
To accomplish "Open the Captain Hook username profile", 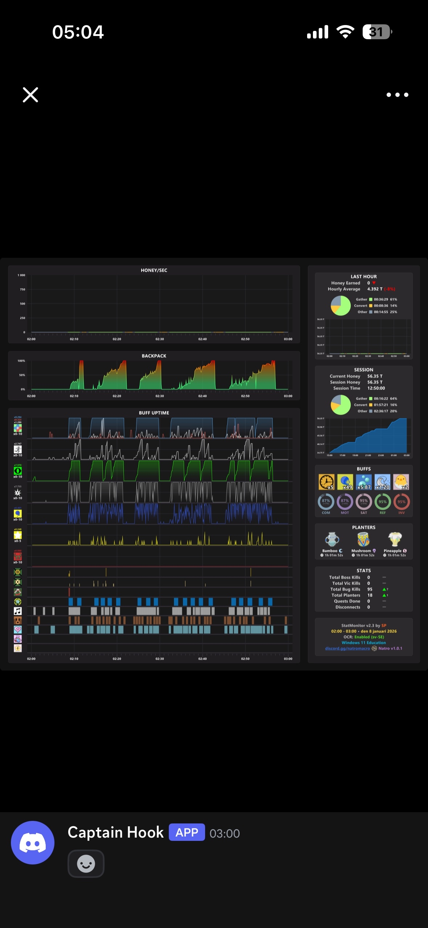I will tap(115, 833).
